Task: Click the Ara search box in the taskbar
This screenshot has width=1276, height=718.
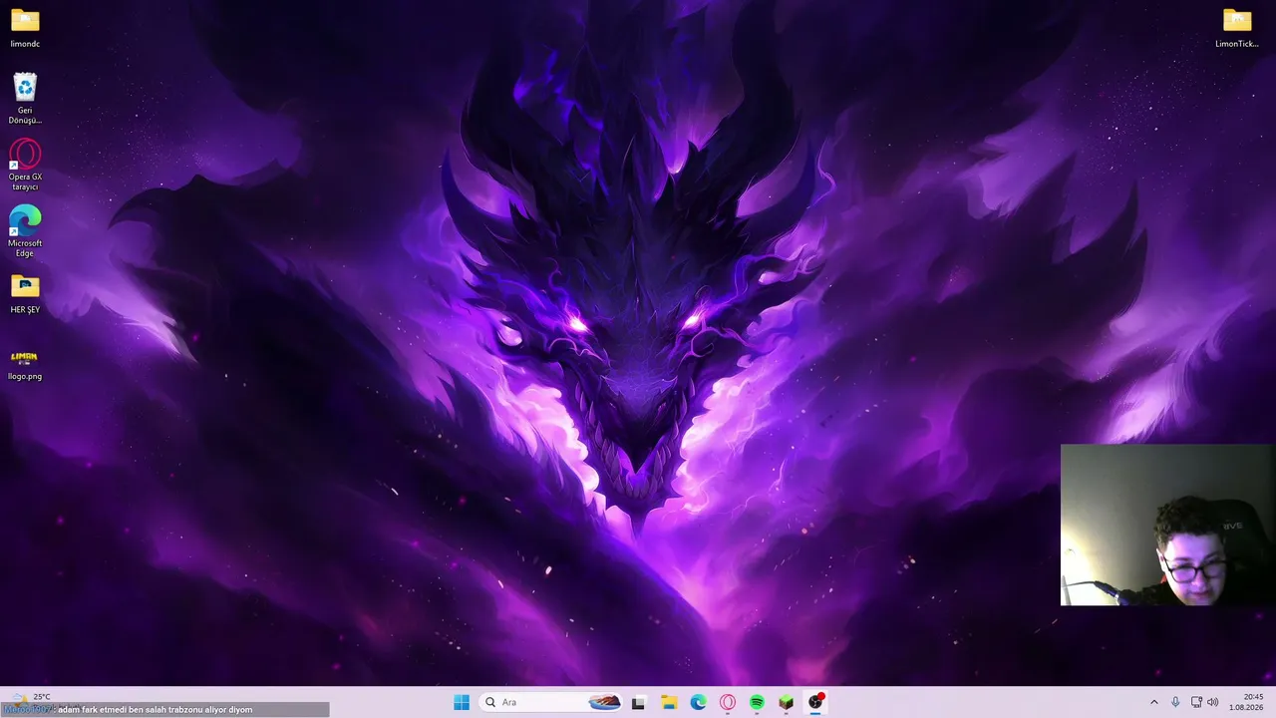Action: tap(551, 702)
